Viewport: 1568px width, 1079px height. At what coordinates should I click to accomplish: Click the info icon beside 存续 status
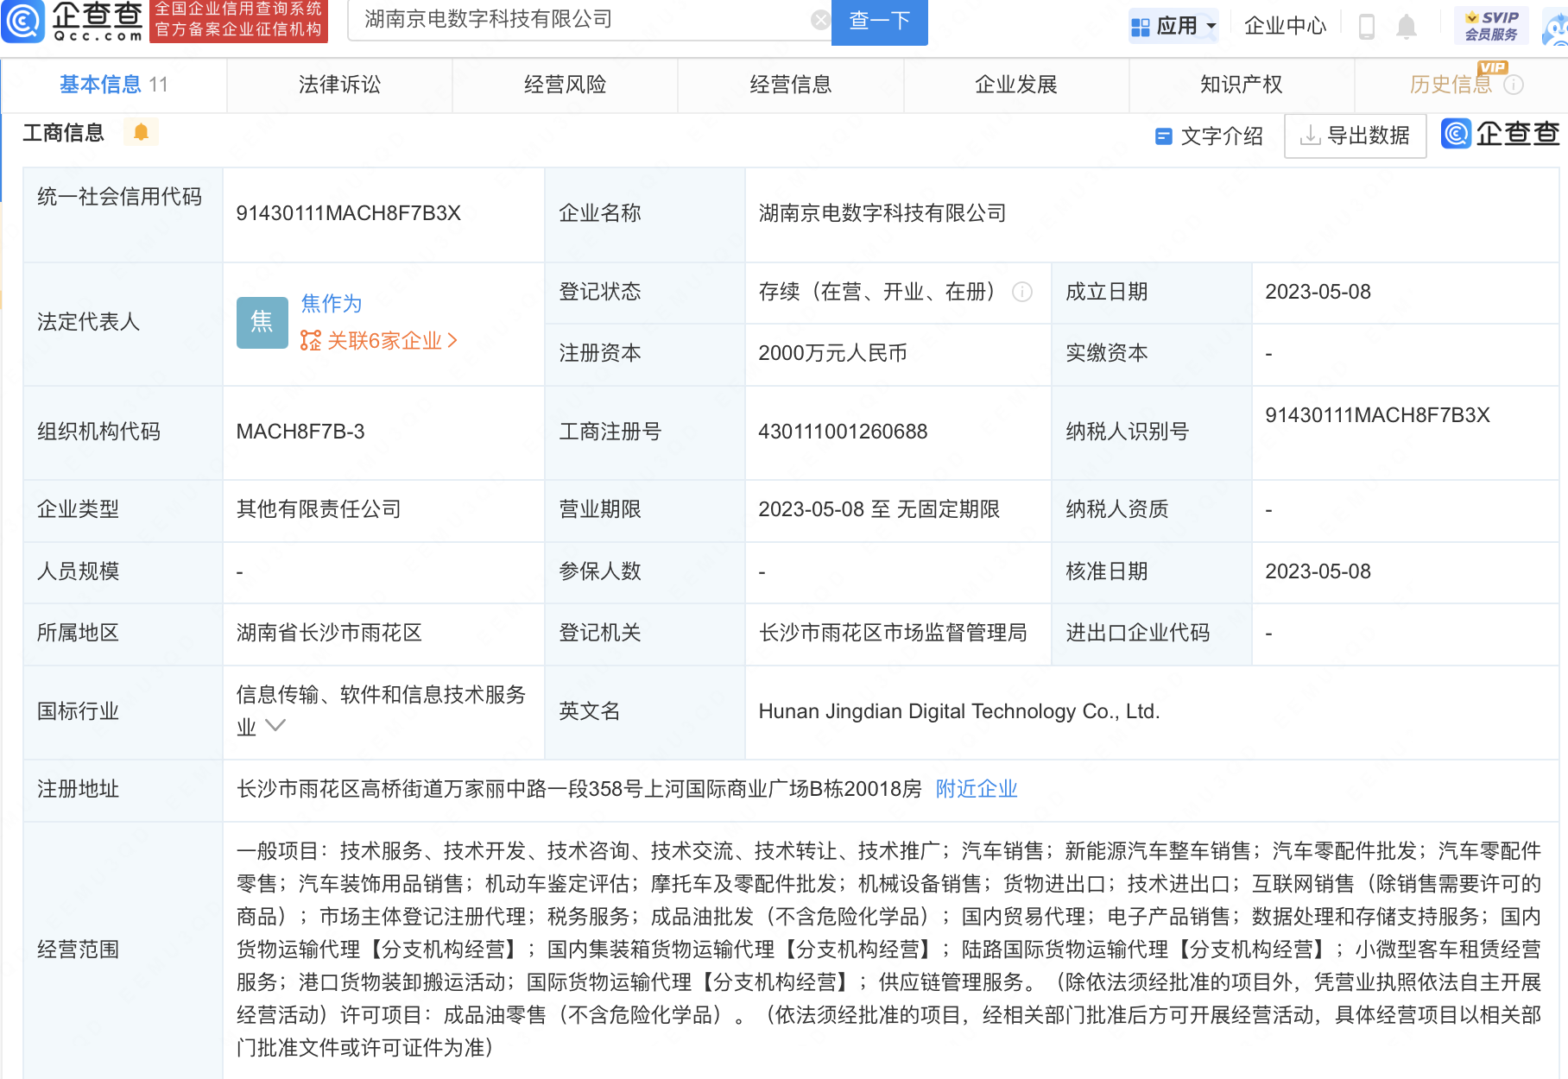coord(1022,293)
